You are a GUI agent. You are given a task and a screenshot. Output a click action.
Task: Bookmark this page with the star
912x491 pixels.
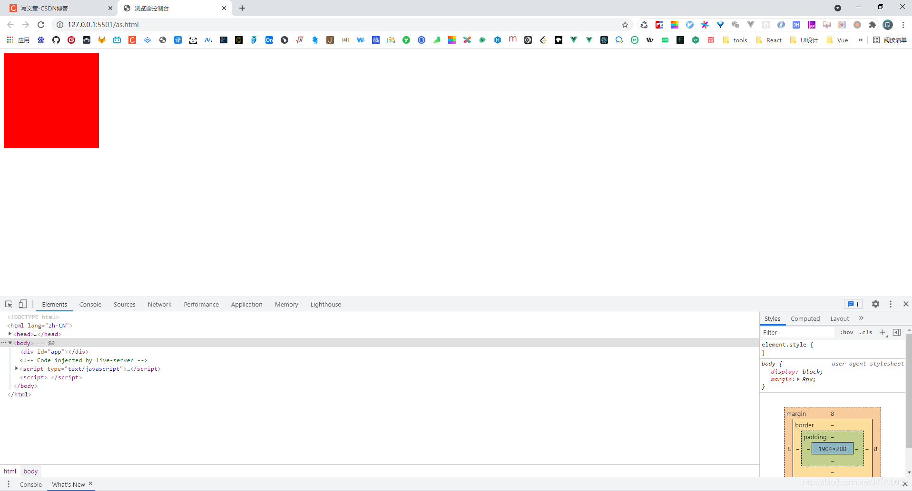click(x=625, y=25)
